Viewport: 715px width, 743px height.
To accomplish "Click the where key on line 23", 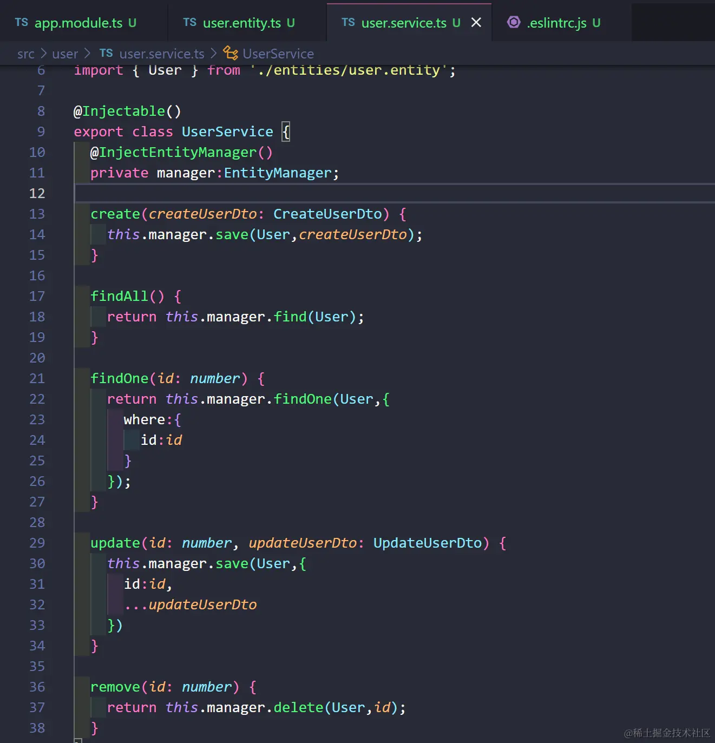I will pyautogui.click(x=145, y=419).
